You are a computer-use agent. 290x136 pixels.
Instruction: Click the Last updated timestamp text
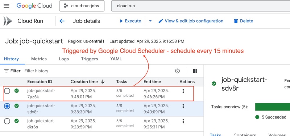(147, 41)
